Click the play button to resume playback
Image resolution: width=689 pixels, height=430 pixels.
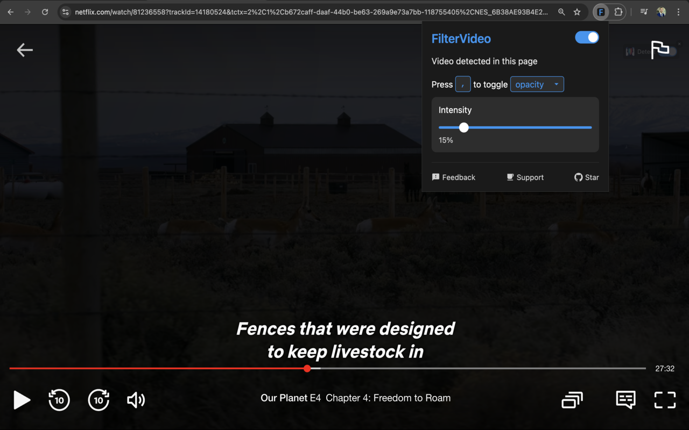click(x=22, y=400)
